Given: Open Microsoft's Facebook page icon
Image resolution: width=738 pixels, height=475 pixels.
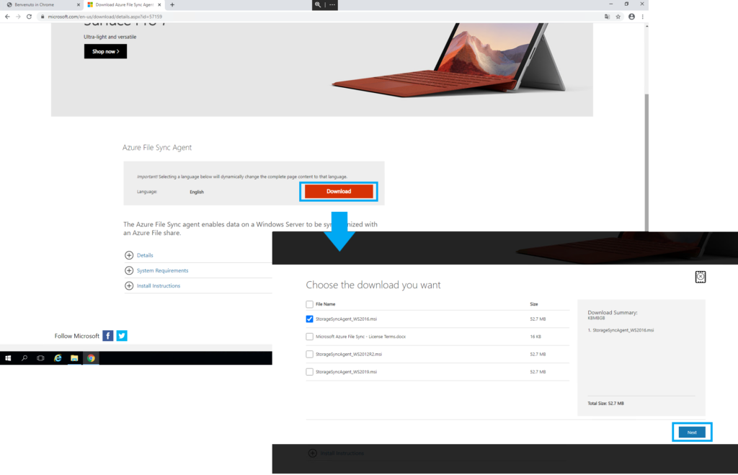Looking at the screenshot, I should 108,336.
